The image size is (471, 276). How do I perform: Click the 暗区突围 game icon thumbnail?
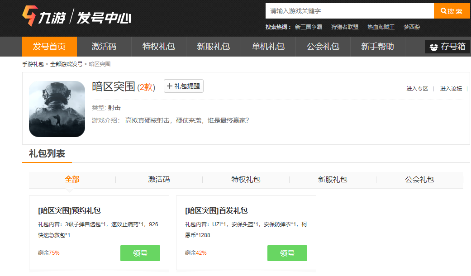tap(57, 109)
